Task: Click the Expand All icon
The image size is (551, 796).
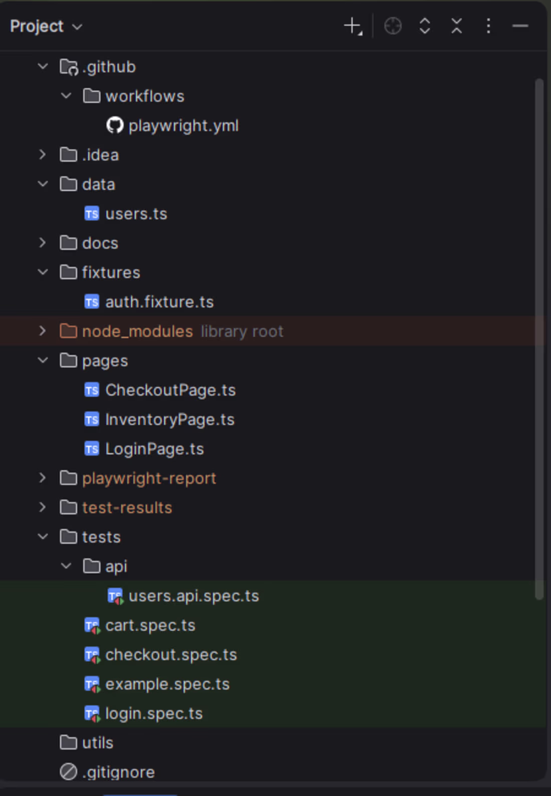Action: tap(425, 26)
